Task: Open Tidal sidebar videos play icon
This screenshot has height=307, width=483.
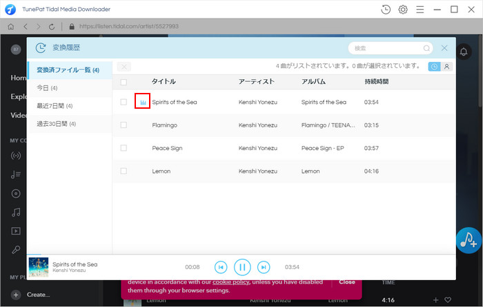Action: click(16, 231)
